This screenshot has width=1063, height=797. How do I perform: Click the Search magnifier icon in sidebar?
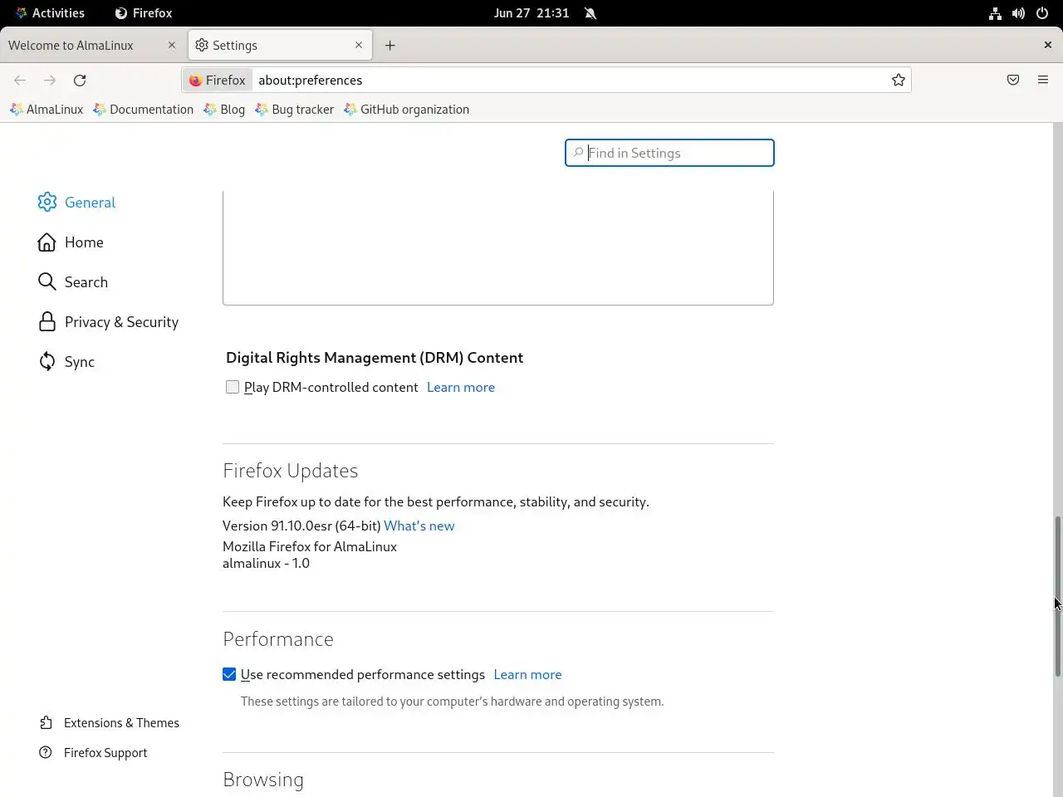[x=47, y=282]
